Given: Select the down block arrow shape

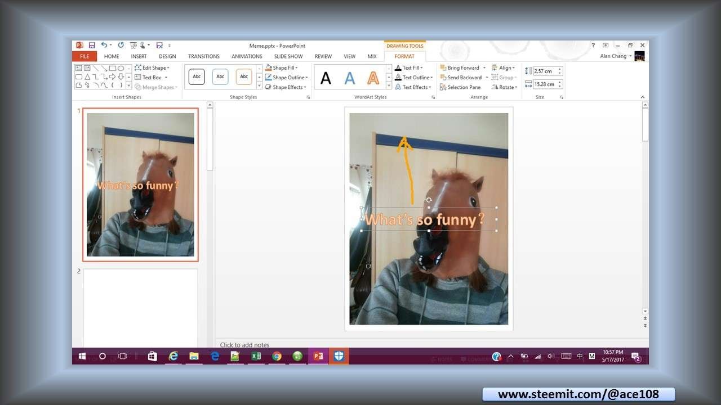Looking at the screenshot, I should (x=121, y=76).
